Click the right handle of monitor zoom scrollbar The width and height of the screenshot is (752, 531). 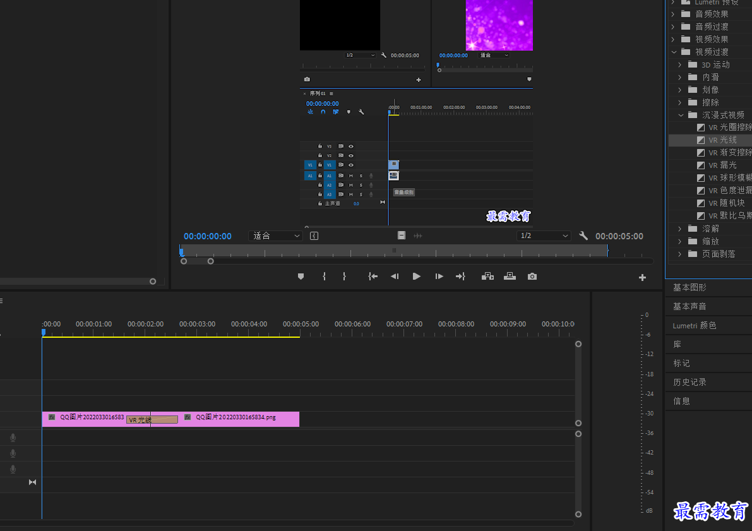click(x=210, y=261)
